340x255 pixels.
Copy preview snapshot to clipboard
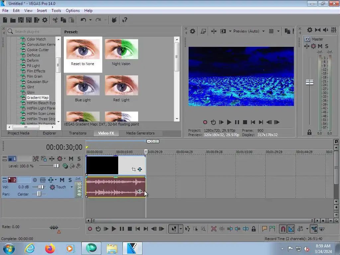287,31
